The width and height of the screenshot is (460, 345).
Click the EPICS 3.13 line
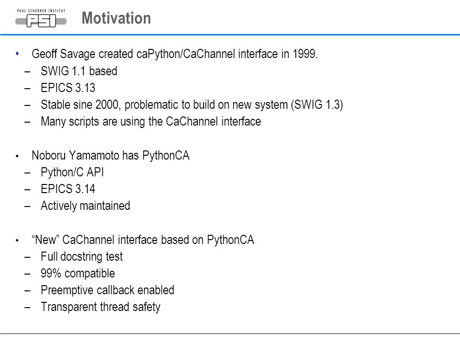pos(68,88)
